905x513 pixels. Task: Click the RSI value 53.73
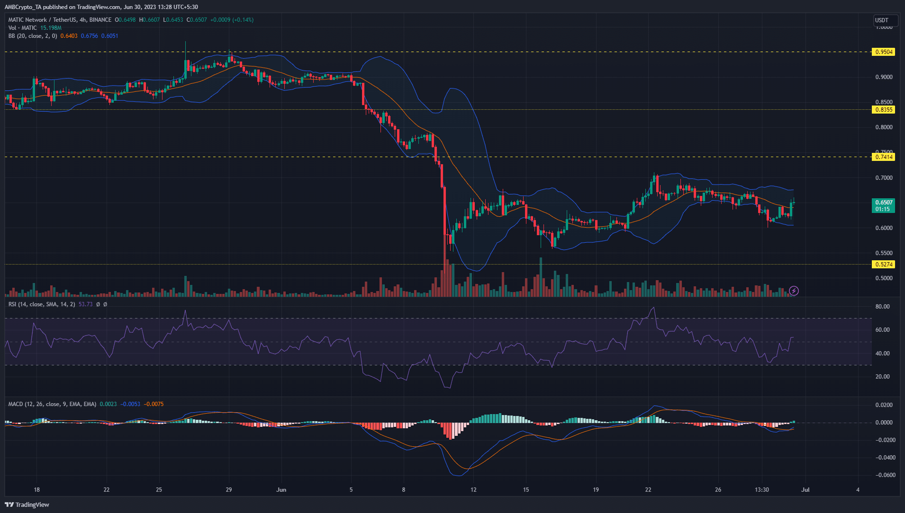[86, 304]
